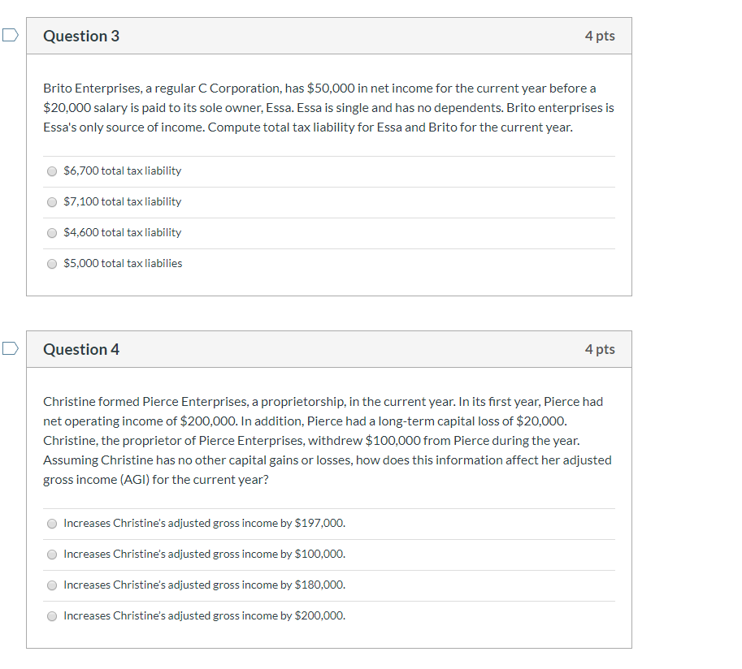The height and width of the screenshot is (669, 742).
Task: Select the $7,100 total tax liability option
Action: pyautogui.click(x=51, y=202)
